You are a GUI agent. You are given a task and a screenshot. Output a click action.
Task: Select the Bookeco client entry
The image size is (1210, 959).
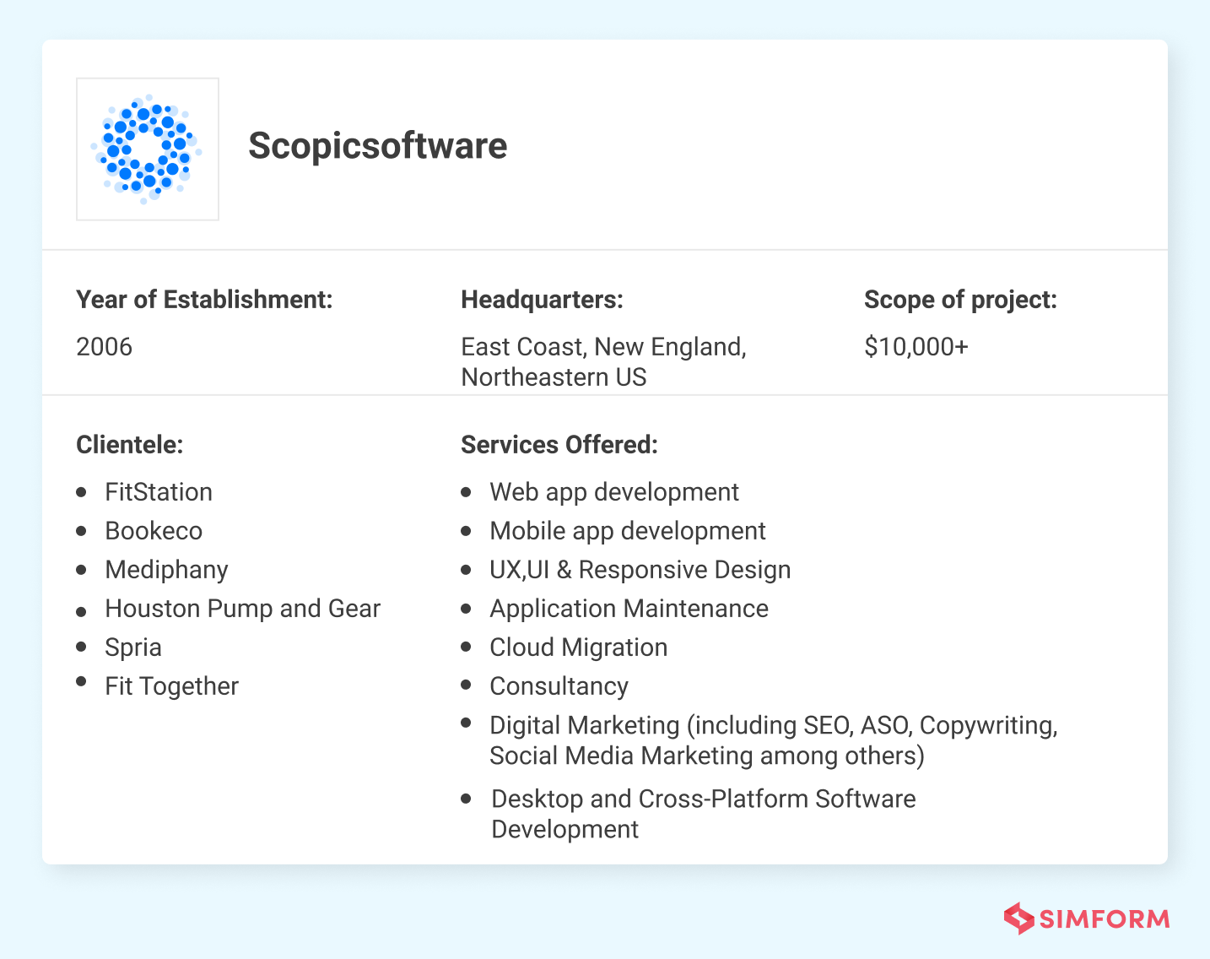pyautogui.click(x=154, y=531)
